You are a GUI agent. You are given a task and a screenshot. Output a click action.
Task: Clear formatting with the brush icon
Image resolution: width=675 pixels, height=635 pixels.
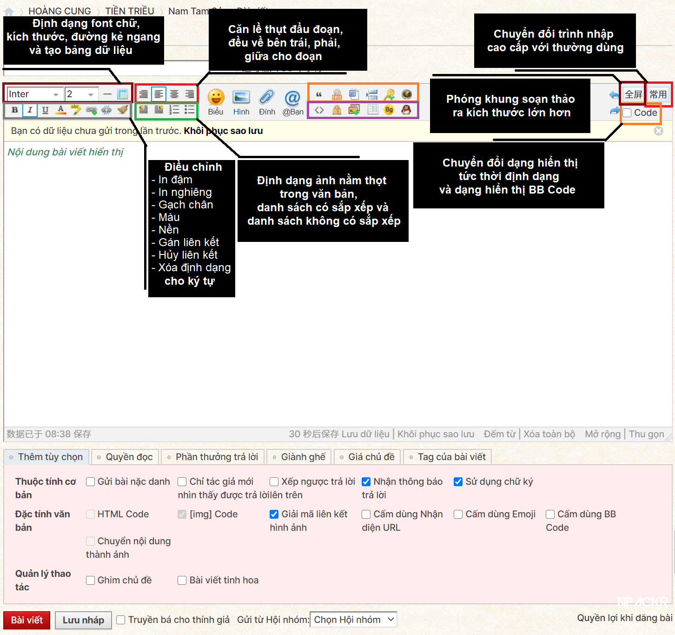coord(122,110)
